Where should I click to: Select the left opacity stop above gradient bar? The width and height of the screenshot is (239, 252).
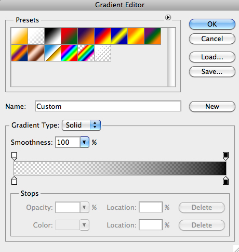[14, 156]
